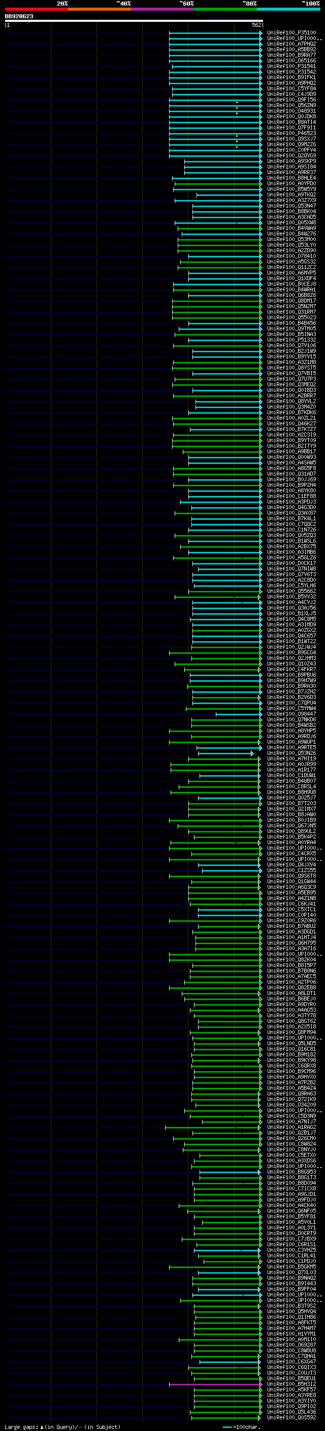
Task: Click the query end position 562
Action: click(256, 25)
